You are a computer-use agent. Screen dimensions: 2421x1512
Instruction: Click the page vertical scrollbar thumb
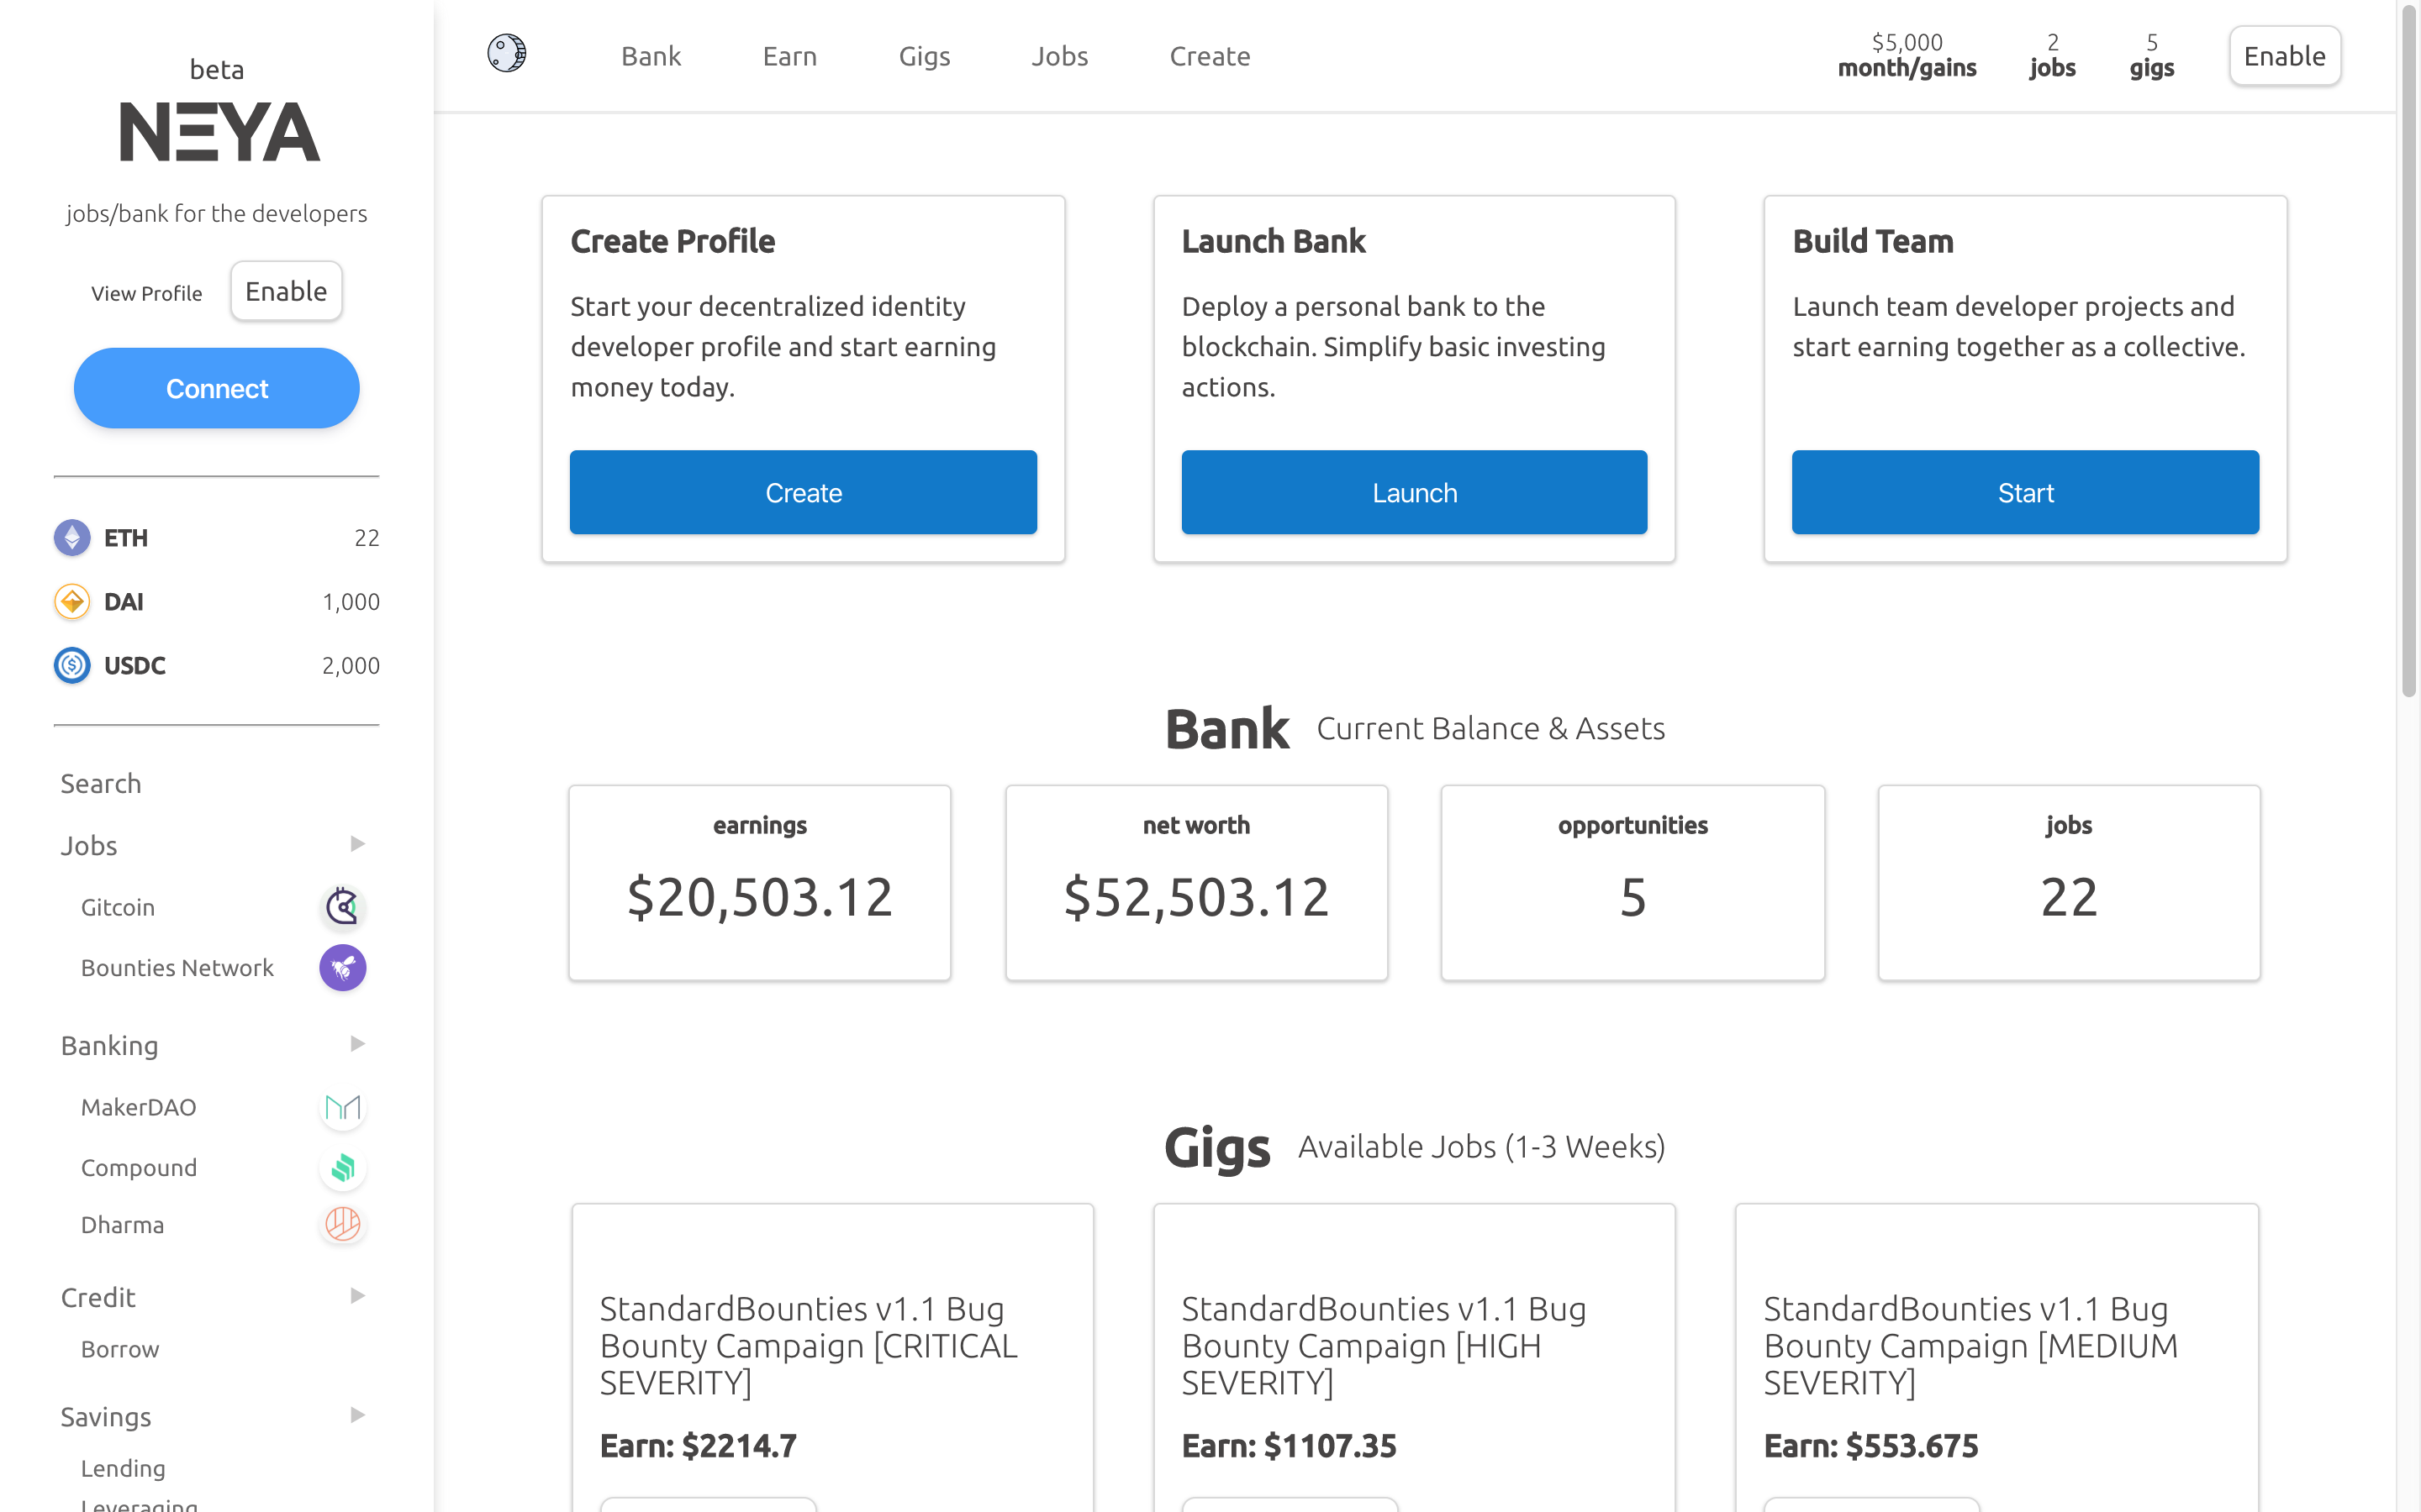tap(2408, 350)
